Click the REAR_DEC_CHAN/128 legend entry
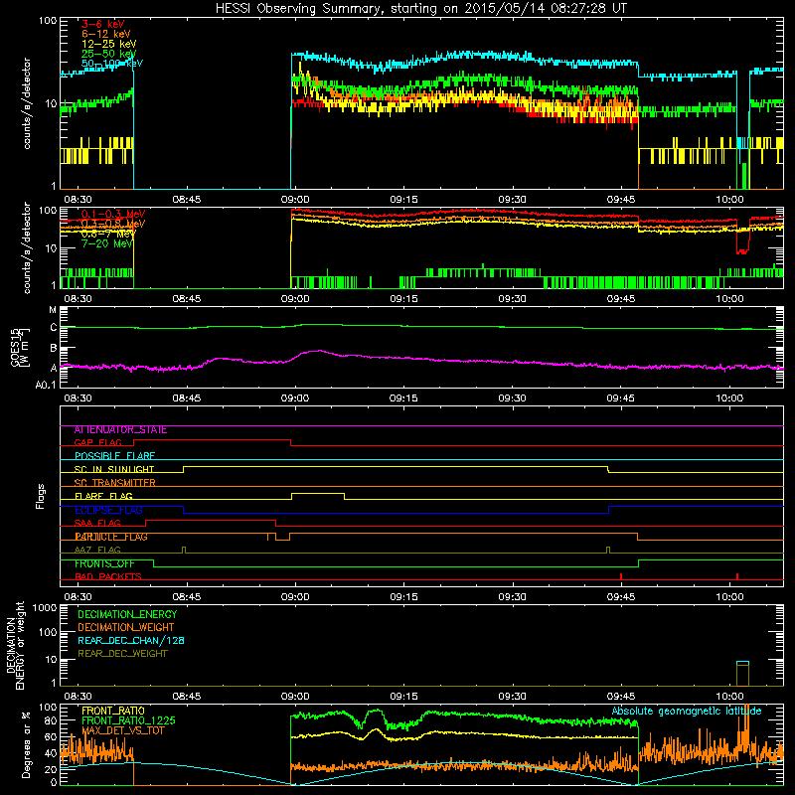795x795 pixels. click(x=131, y=641)
